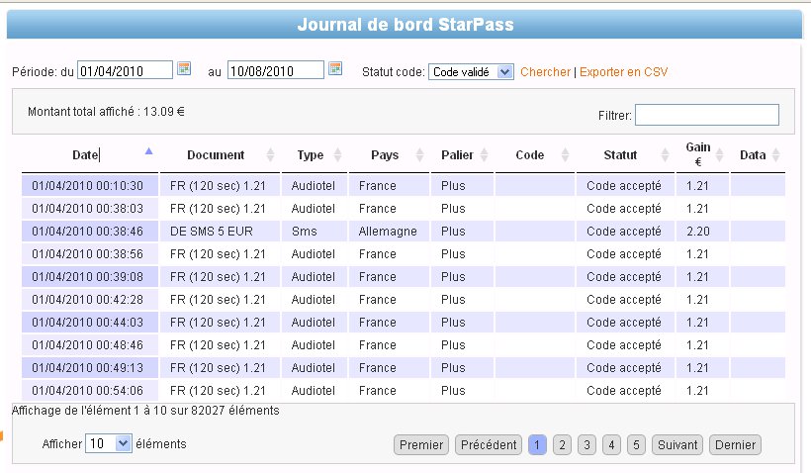Screen dimensions: 811x473
Task: Sort the table by the Gain € column
Action: coord(702,154)
